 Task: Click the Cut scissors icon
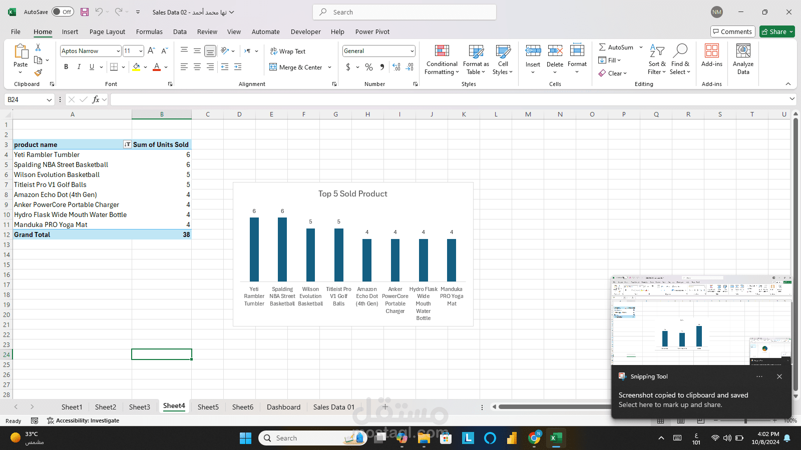point(38,47)
